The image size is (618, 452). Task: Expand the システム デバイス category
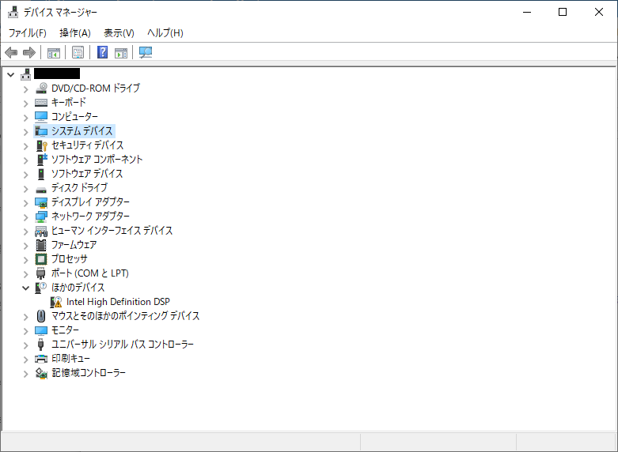point(26,131)
